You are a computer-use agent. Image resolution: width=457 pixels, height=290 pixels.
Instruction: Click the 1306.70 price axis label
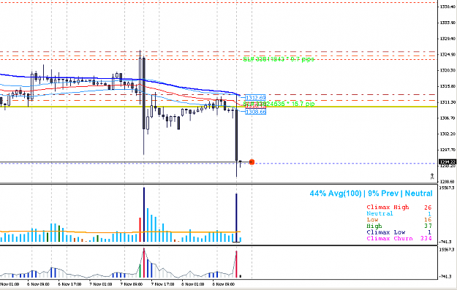448,118
